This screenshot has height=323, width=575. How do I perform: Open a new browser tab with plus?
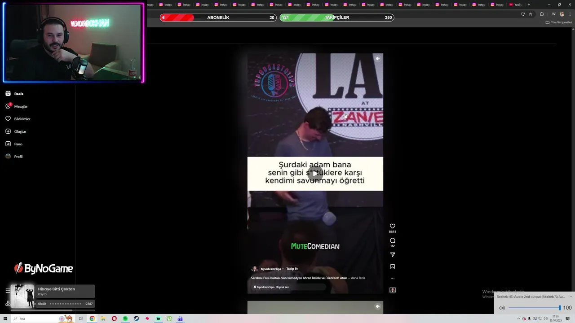pyautogui.click(x=529, y=4)
